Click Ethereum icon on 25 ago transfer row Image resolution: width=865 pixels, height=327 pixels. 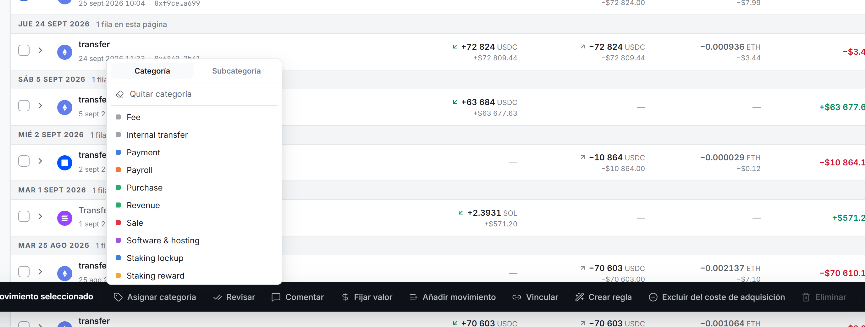65,274
